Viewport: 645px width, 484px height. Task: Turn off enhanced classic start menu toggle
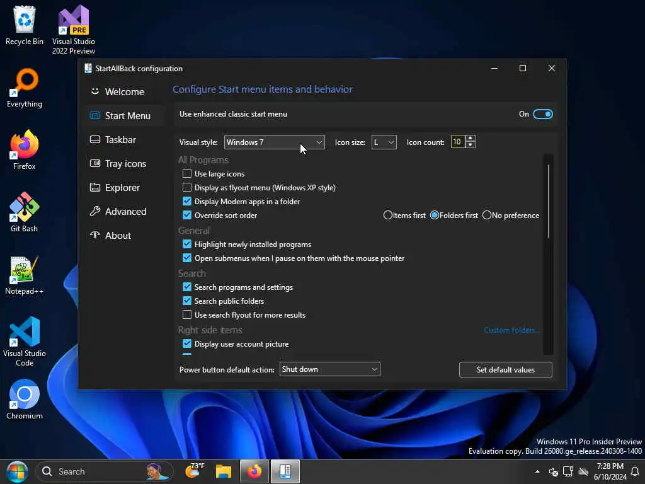[x=542, y=114]
